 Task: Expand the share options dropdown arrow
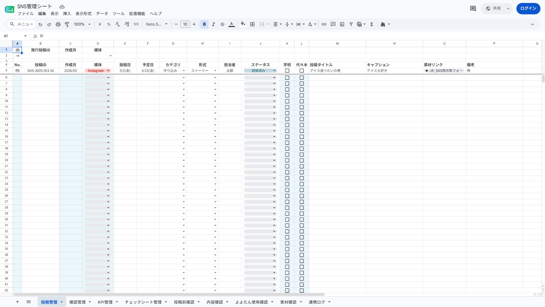508,9
